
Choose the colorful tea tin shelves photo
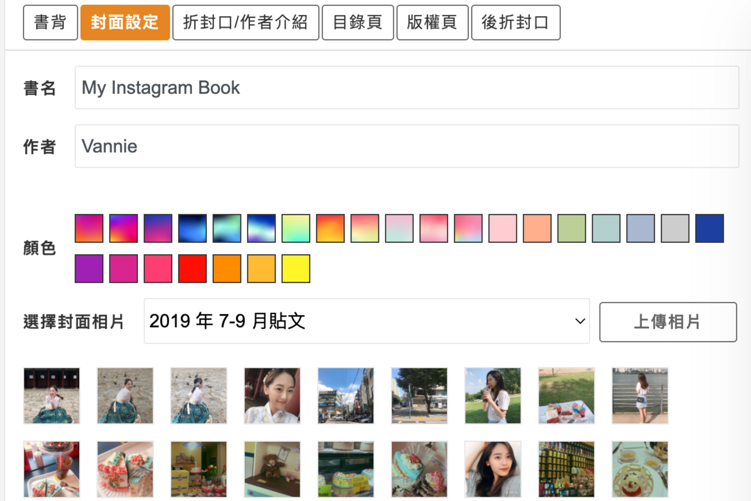coord(566,469)
